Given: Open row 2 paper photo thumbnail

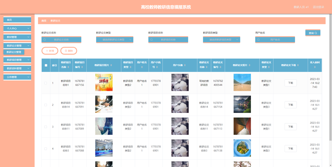Looking at the screenshot, I should 242,104.
